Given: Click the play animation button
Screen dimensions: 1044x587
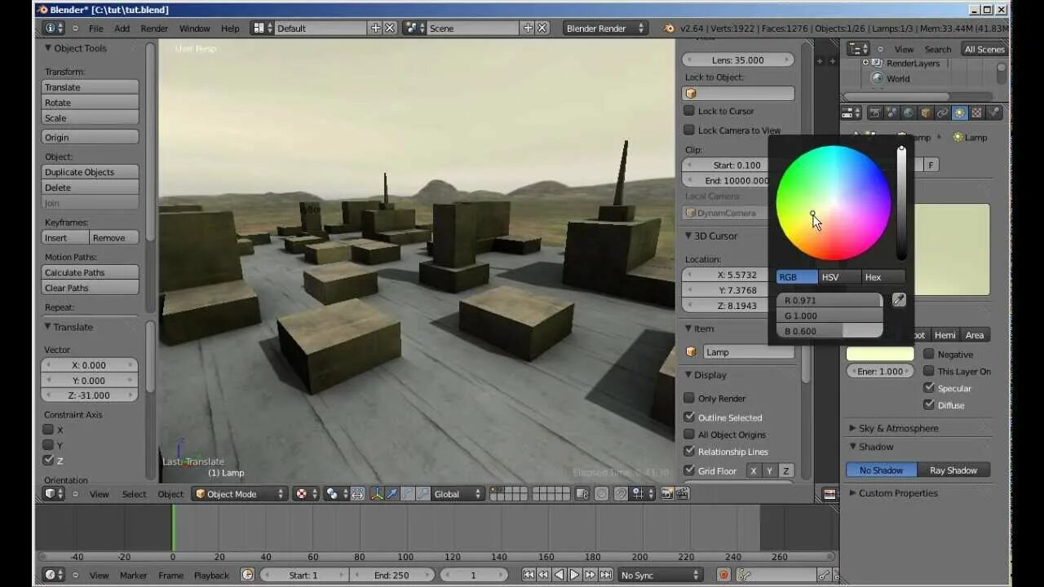Looking at the screenshot, I should coord(574,575).
